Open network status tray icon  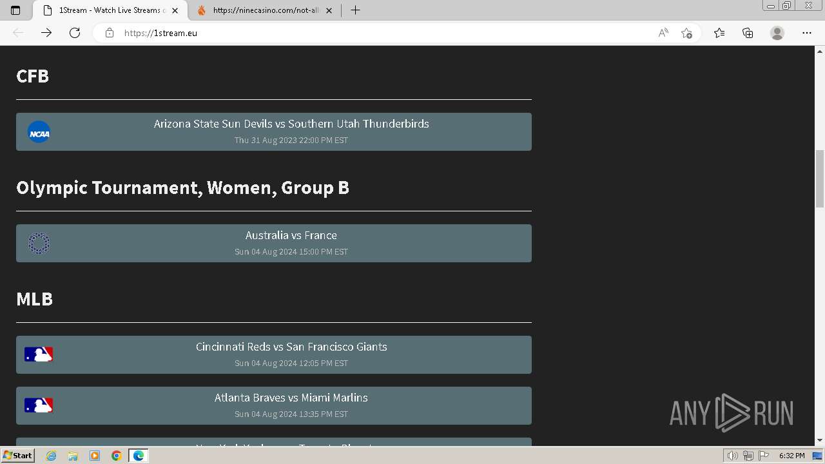tap(748, 456)
